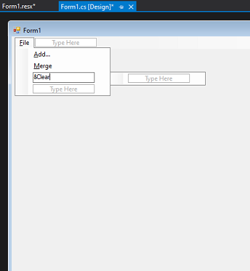250x271 pixels.
Task: Click Type Here box in submenu flyout
Action: point(159,78)
